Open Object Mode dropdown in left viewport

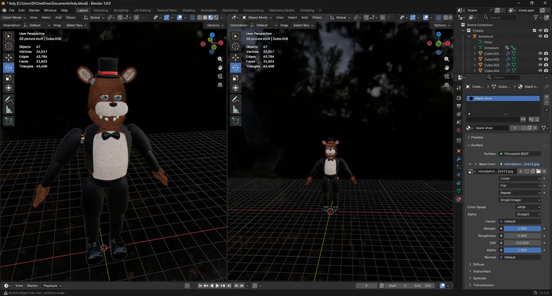(13, 18)
